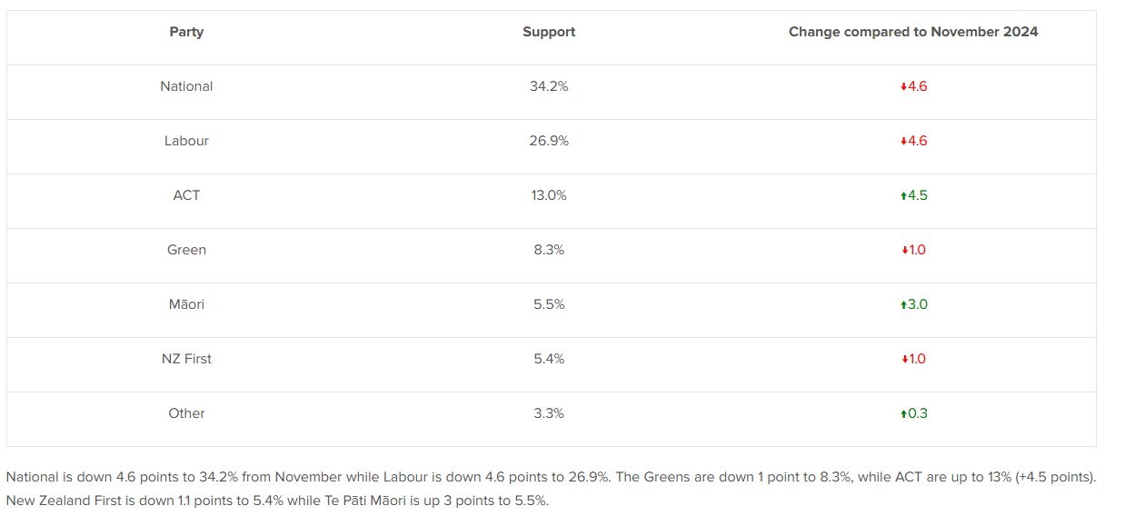Click the red down arrow in the Green row
The height and width of the screenshot is (516, 1125).
[904, 251]
